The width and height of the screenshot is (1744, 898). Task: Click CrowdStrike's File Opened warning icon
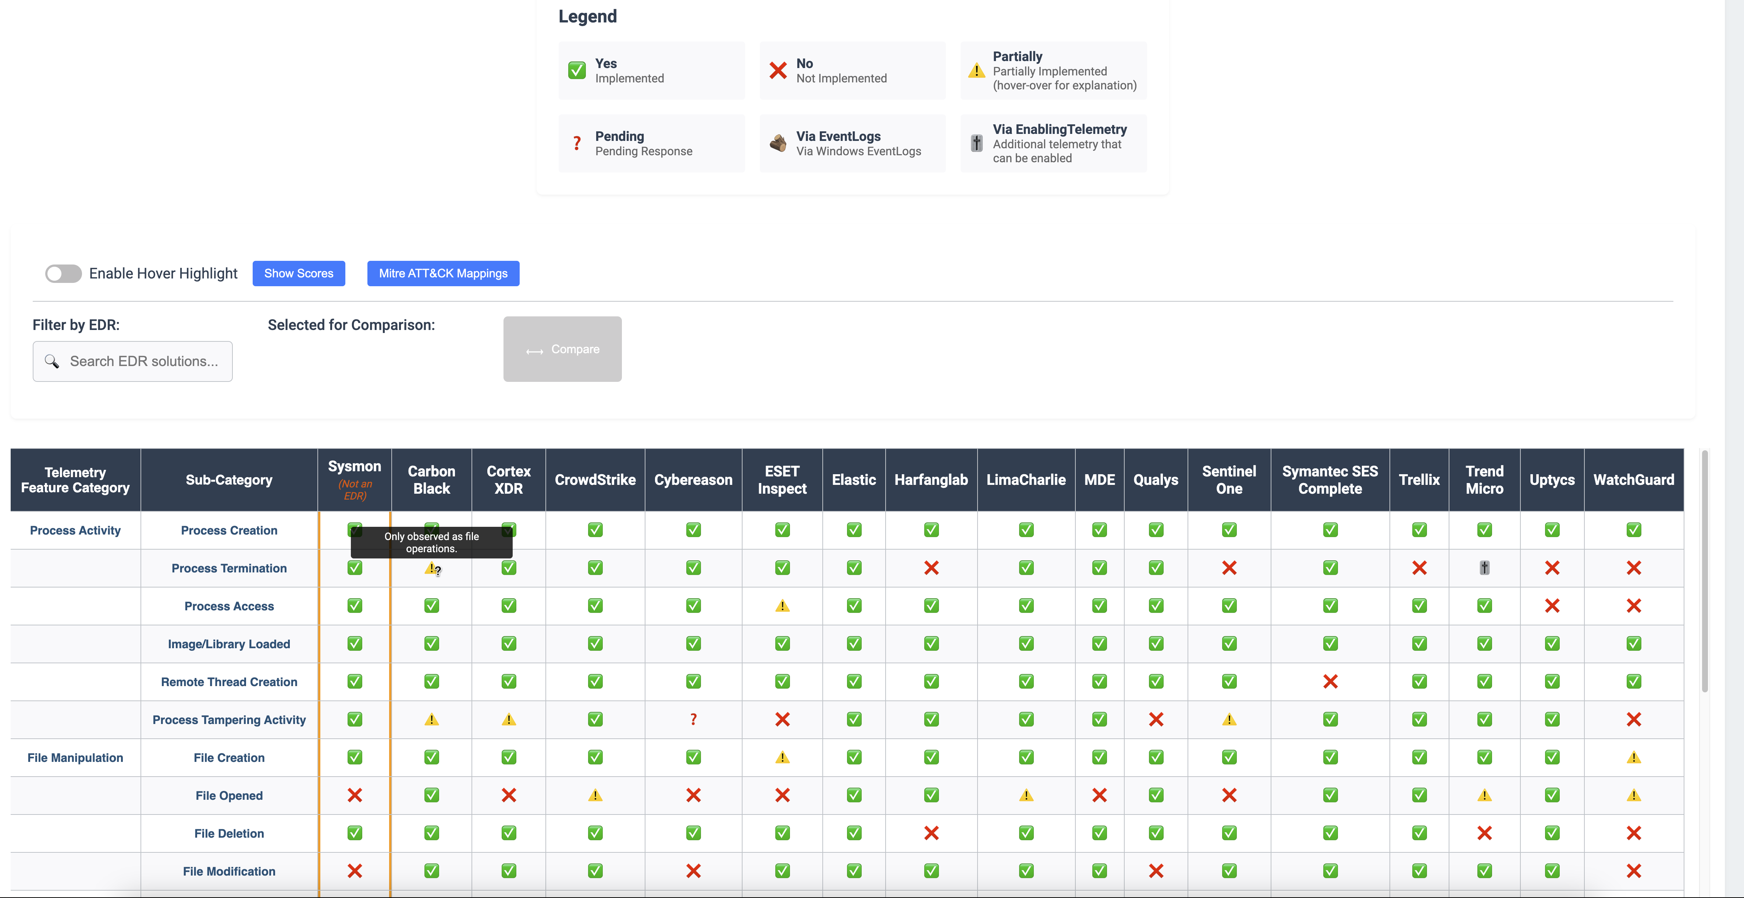coord(595,795)
